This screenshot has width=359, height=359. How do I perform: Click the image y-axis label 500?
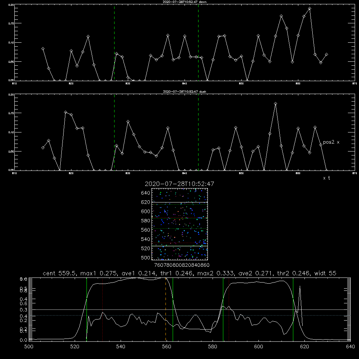pyautogui.click(x=146, y=257)
